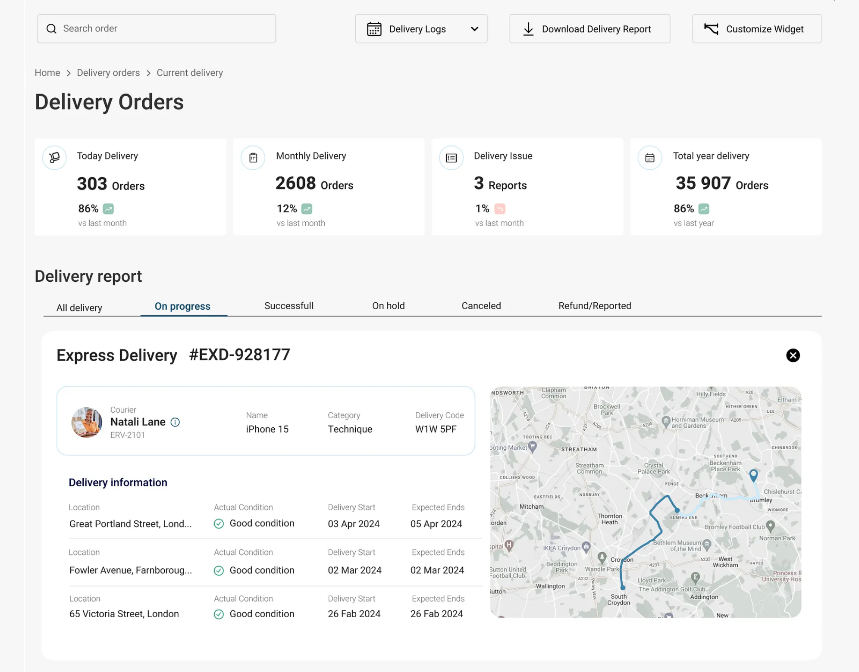859x672 pixels.
Task: Select the Refund/Reported tab
Action: [x=594, y=306]
